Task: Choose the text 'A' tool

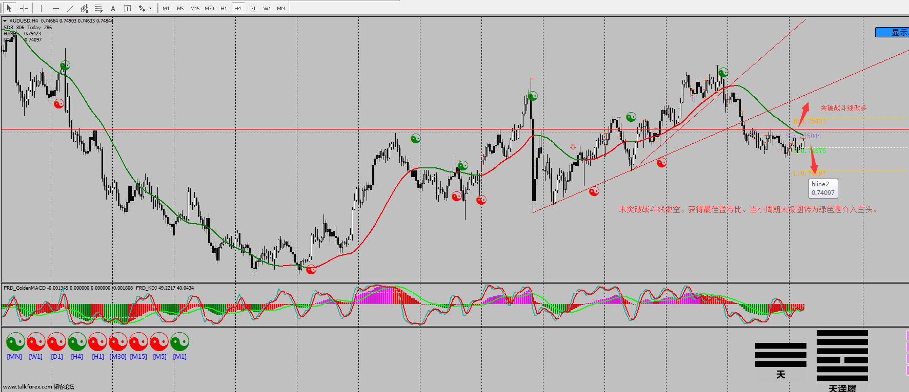Action: pyautogui.click(x=113, y=8)
